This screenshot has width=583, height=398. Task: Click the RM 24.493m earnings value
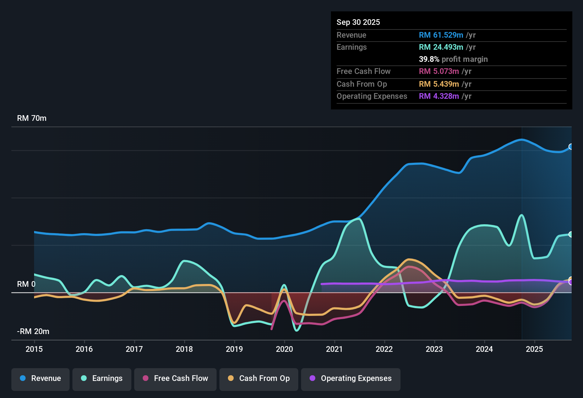point(441,47)
